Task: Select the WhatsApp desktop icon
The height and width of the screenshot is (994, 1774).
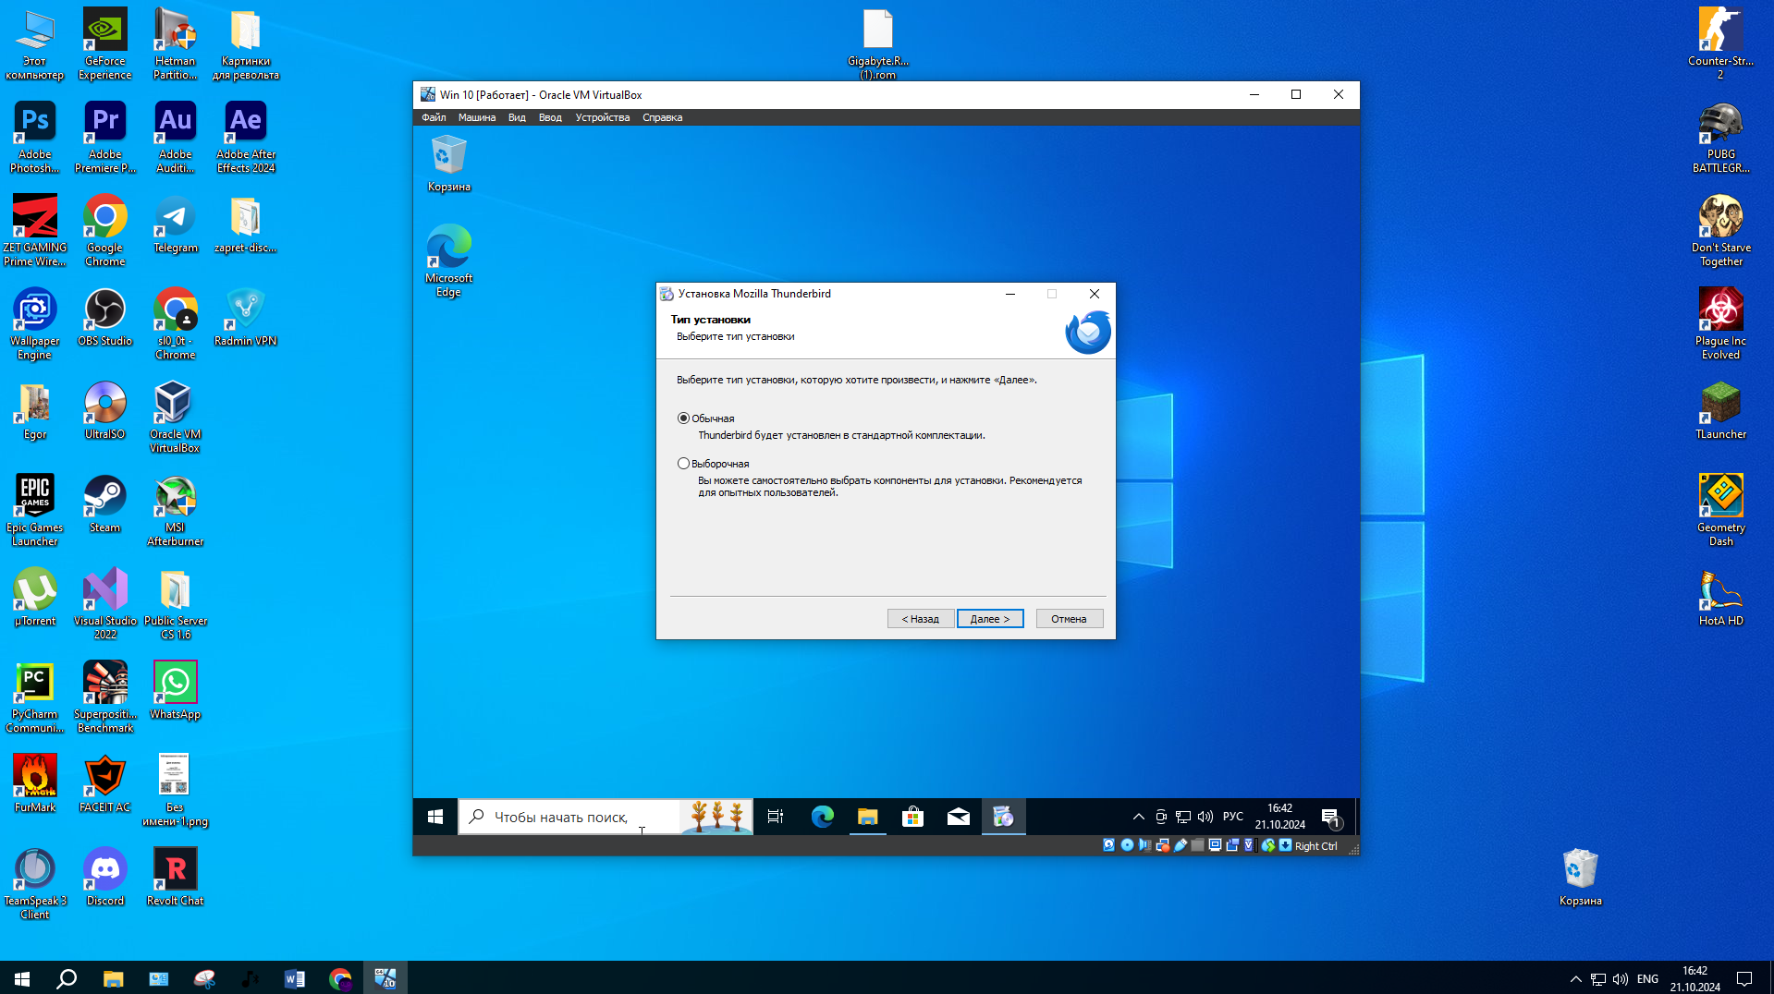Action: [x=176, y=691]
